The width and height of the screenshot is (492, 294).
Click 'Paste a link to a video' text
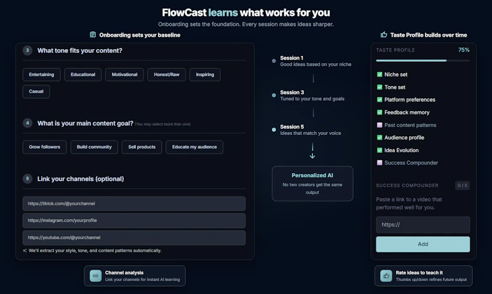(x=409, y=203)
